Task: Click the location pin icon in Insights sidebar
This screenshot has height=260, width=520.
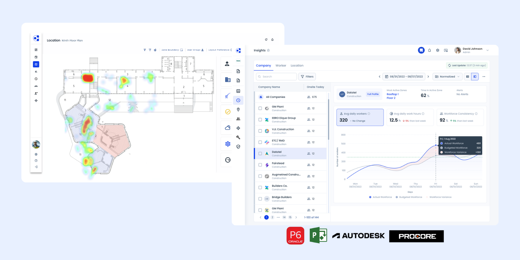Action: point(238,110)
